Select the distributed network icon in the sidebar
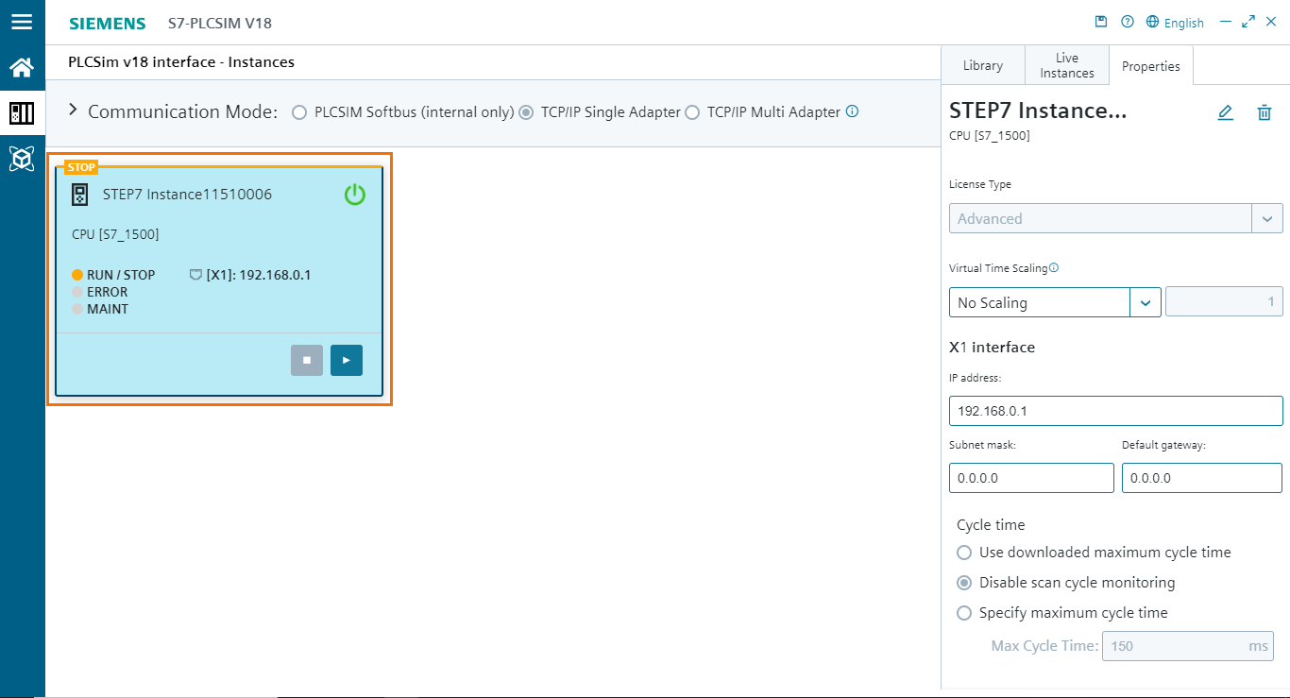Viewport: 1290px width, 698px height. pos(23,159)
